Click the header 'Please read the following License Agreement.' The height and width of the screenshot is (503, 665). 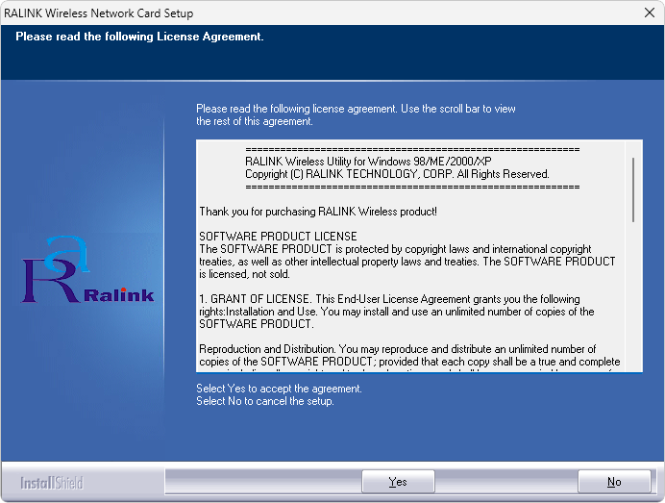click(x=139, y=37)
